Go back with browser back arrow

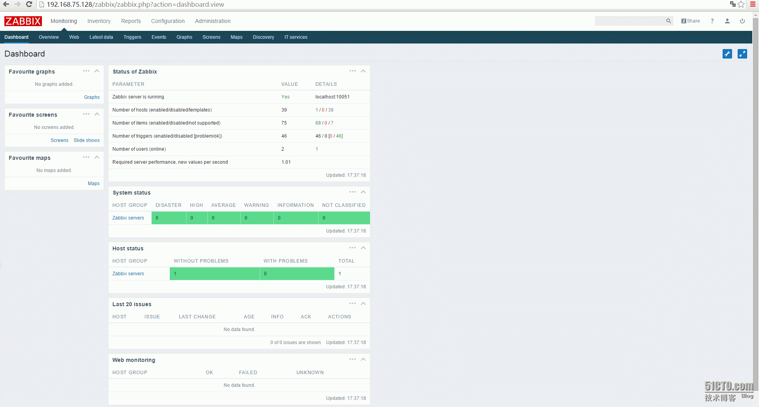pyautogui.click(x=6, y=4)
